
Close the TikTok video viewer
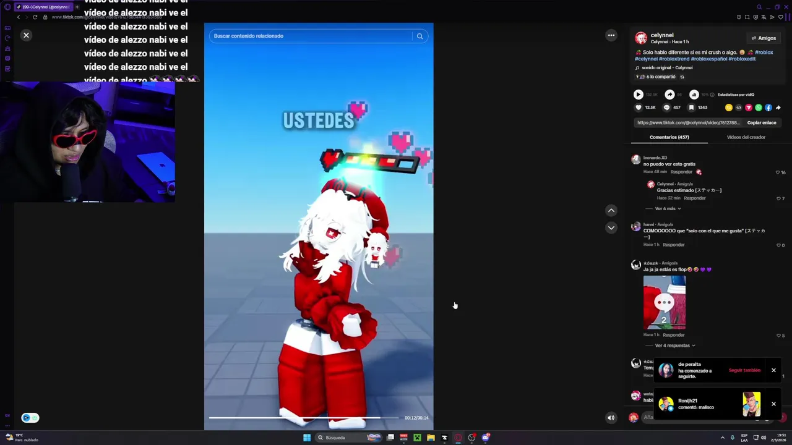coord(26,35)
